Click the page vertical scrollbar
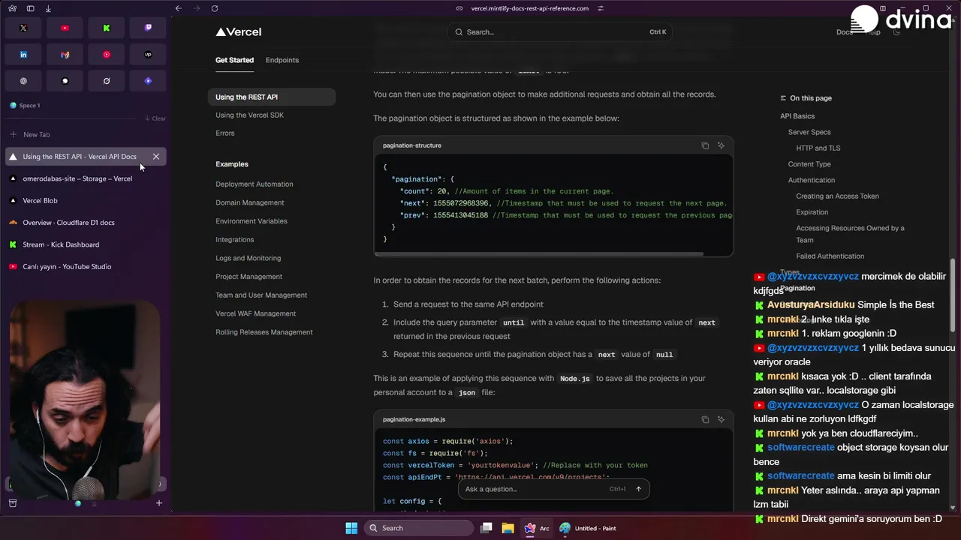Screen dimensions: 961x540 click(x=953, y=294)
